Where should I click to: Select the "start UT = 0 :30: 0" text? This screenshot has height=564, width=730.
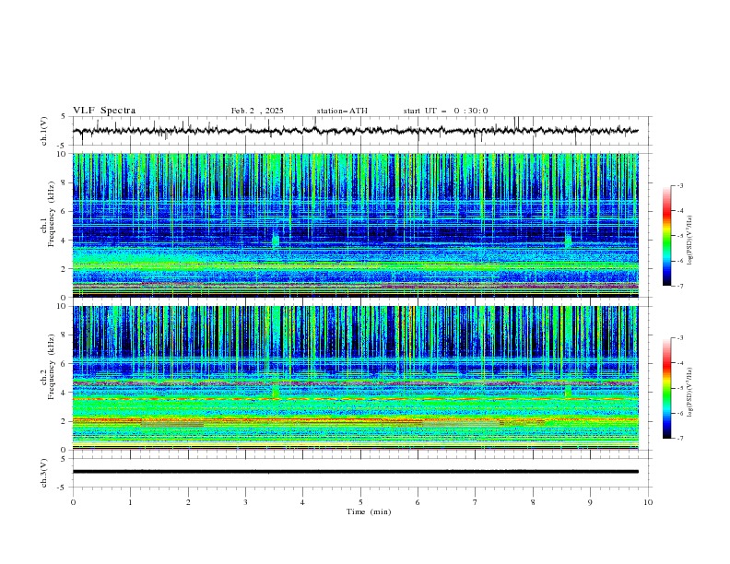point(445,111)
